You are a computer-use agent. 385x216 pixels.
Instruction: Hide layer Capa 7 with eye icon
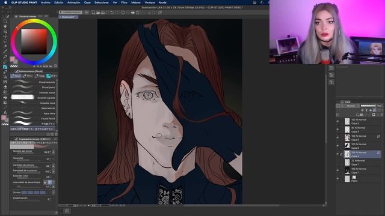(337, 170)
